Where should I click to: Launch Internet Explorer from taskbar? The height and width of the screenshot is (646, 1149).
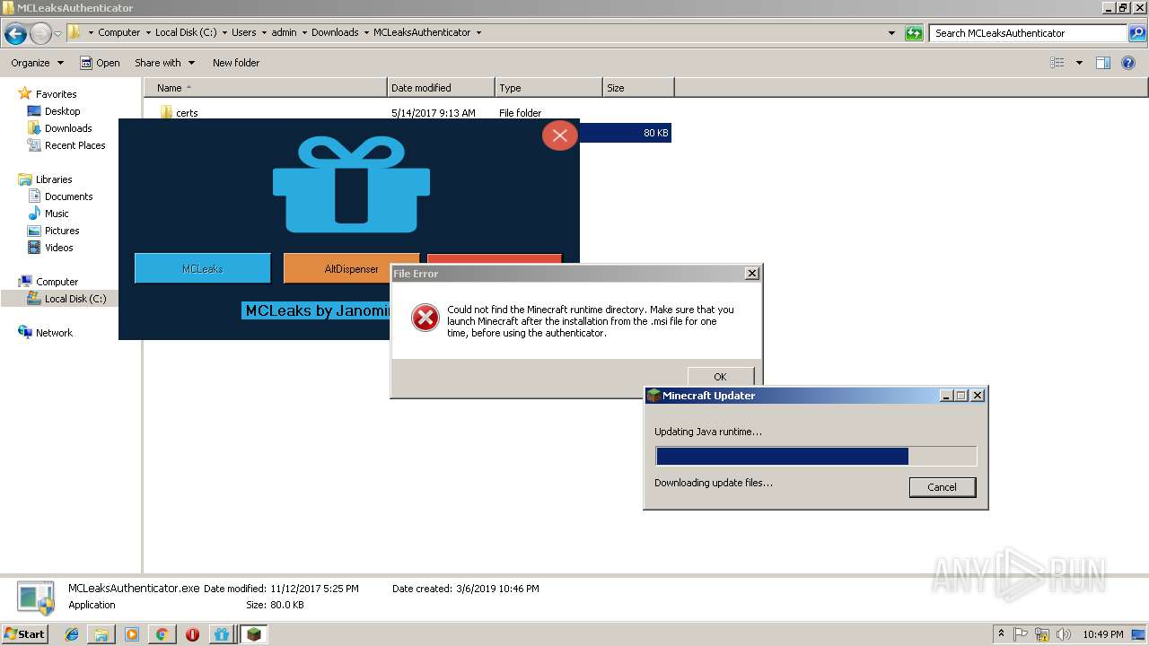tap(72, 634)
